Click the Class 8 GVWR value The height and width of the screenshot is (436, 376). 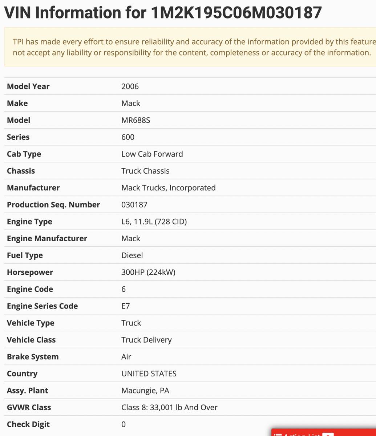pos(169,407)
